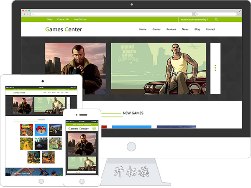Open Blog in main navigation
Image resolution: width=251 pixels, height=188 pixels.
[197, 29]
